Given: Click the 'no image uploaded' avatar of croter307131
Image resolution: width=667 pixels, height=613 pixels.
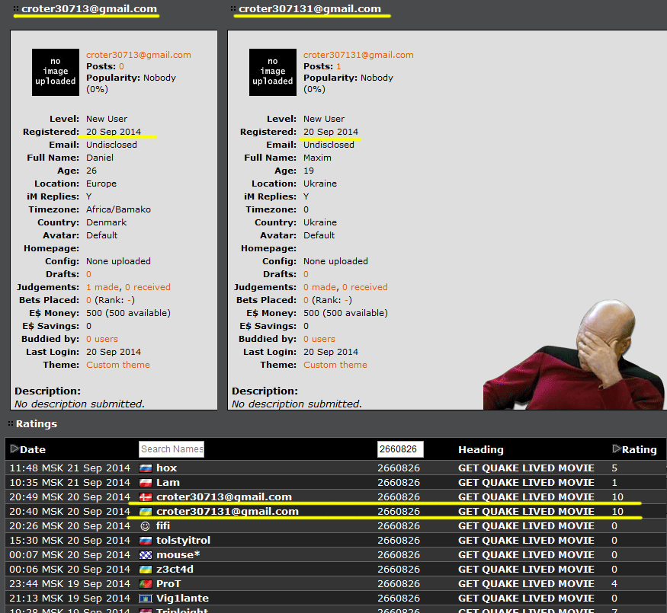Looking at the screenshot, I should point(272,72).
